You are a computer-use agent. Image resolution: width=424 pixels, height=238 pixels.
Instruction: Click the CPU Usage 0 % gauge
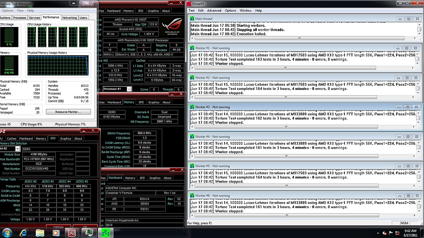8,38
